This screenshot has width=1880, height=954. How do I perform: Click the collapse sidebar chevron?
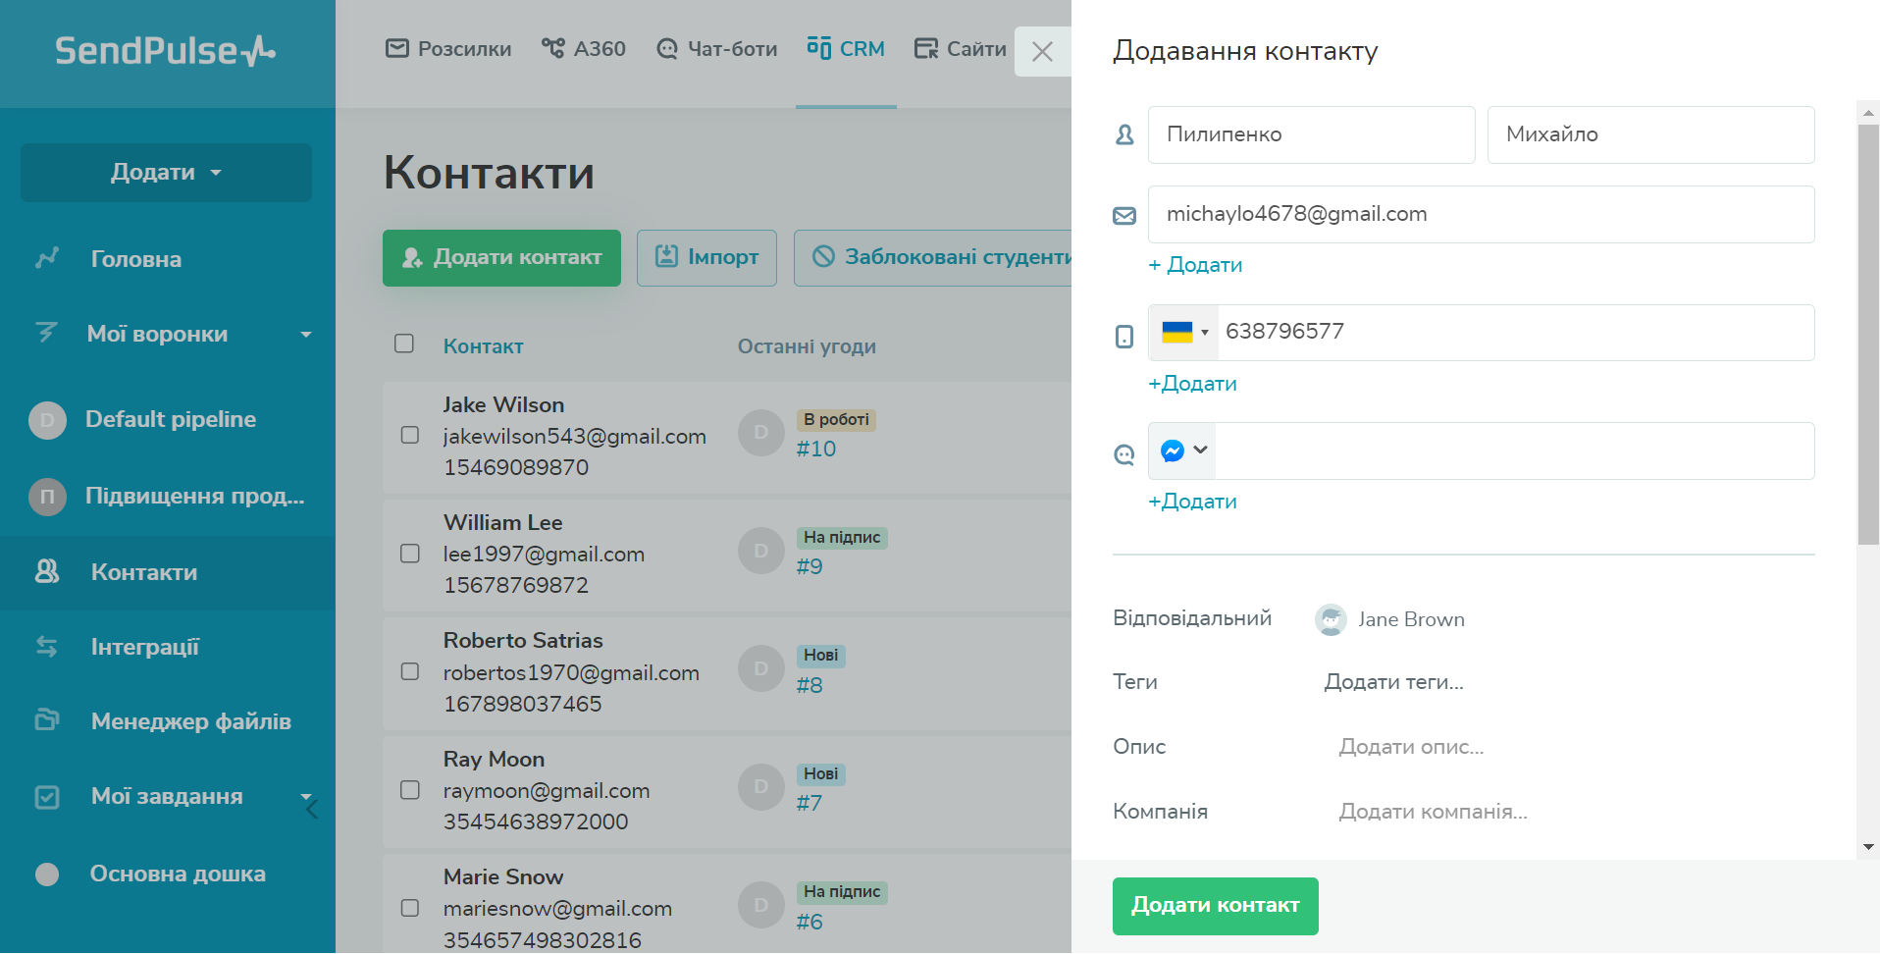[312, 810]
